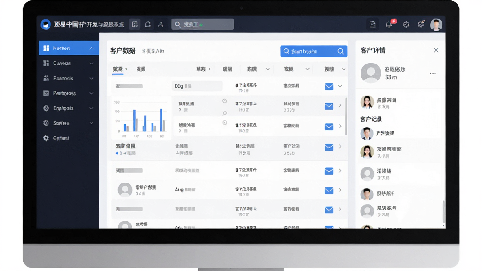Click the blue search box in 客户数据 panel

(314, 51)
